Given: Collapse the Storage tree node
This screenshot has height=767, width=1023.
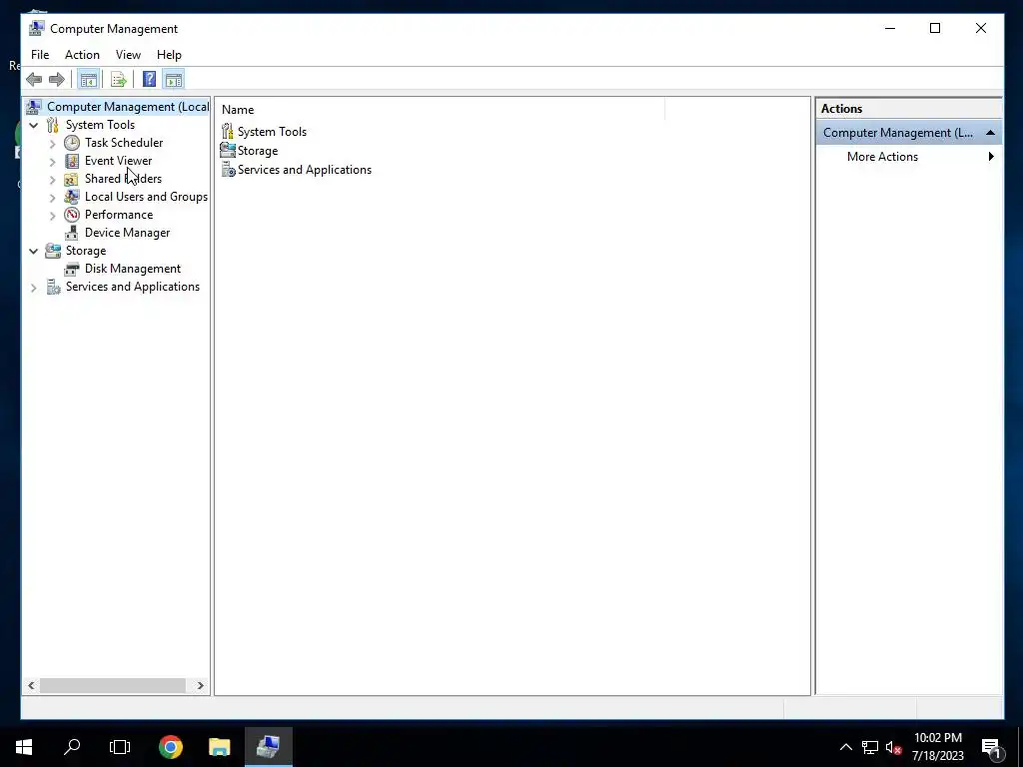Looking at the screenshot, I should tap(33, 251).
